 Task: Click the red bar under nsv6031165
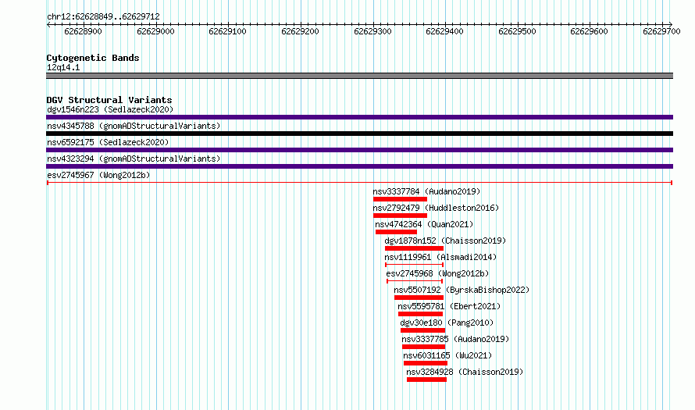pyautogui.click(x=426, y=363)
